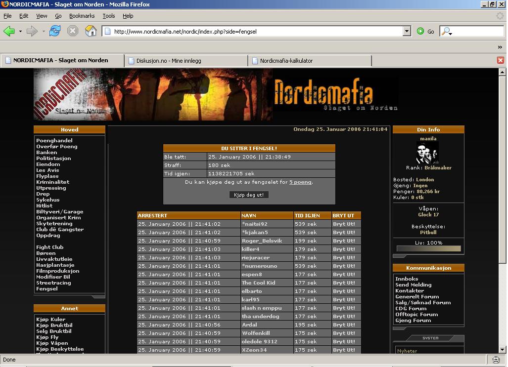Click the status bar security icon

tap(496, 360)
